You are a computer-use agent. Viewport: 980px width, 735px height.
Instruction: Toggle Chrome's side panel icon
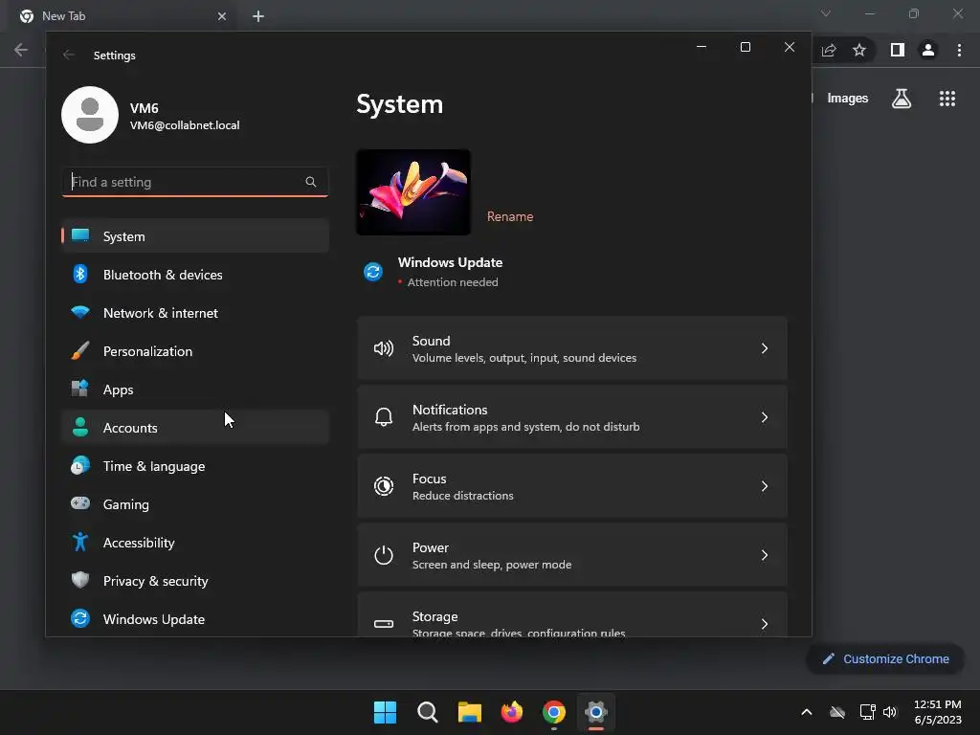point(898,50)
